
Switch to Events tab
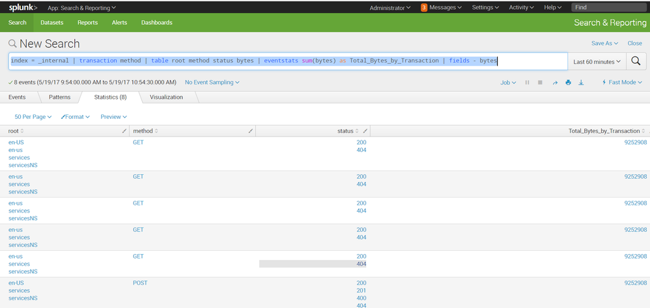coord(17,97)
